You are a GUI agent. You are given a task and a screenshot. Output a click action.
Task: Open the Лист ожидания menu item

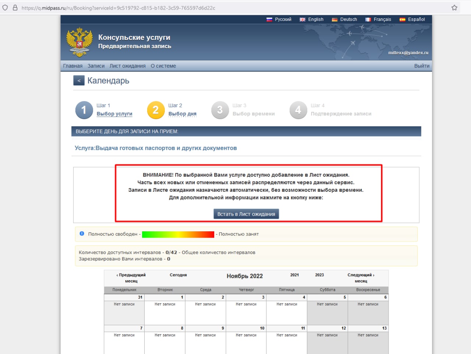coord(127,66)
